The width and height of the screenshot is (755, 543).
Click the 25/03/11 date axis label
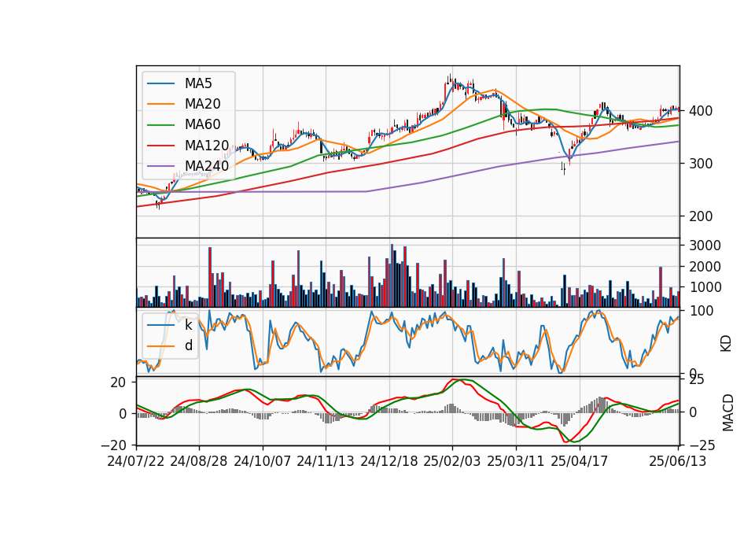[x=516, y=461]
